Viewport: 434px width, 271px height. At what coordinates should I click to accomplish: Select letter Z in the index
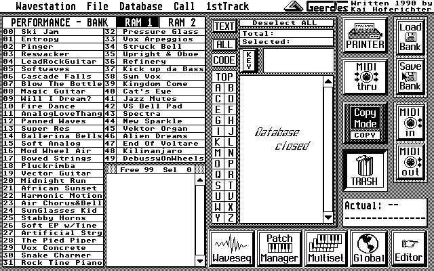231,218
